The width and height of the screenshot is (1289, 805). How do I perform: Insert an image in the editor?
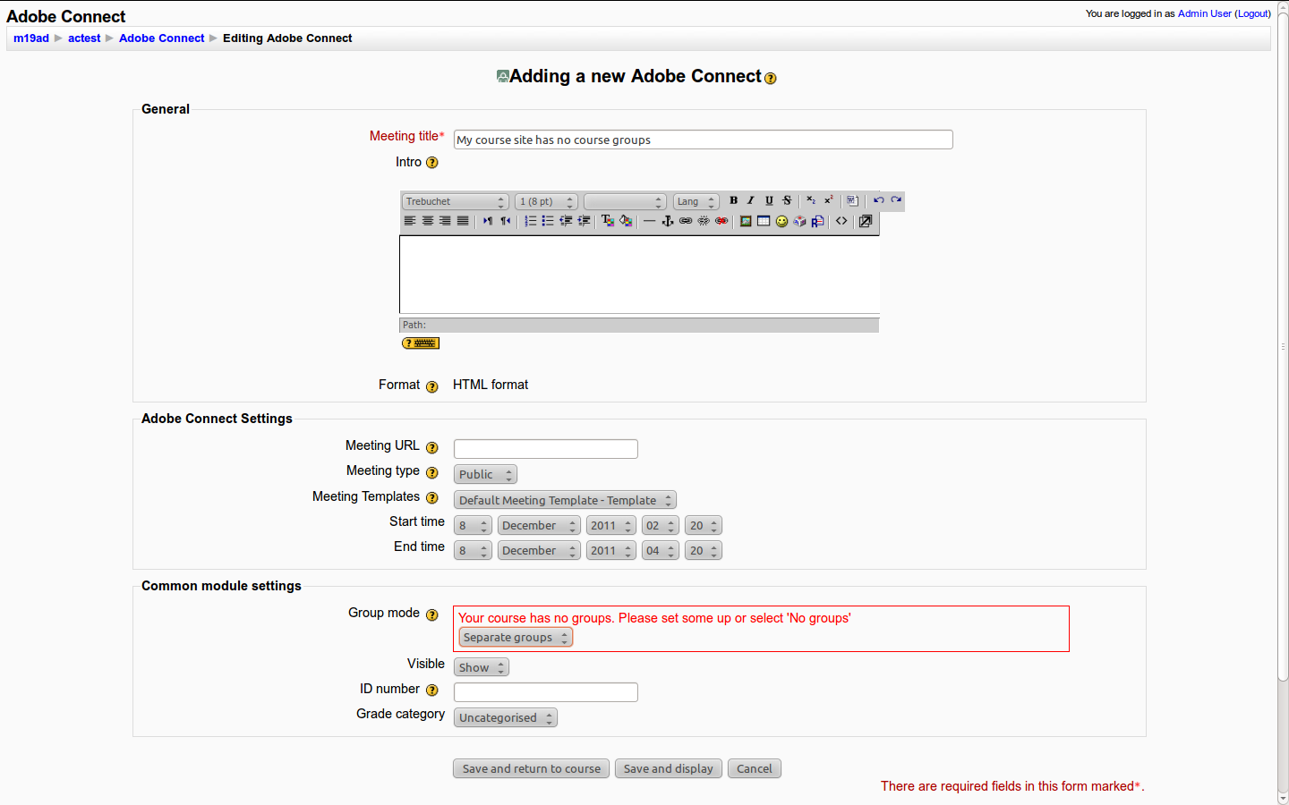746,221
